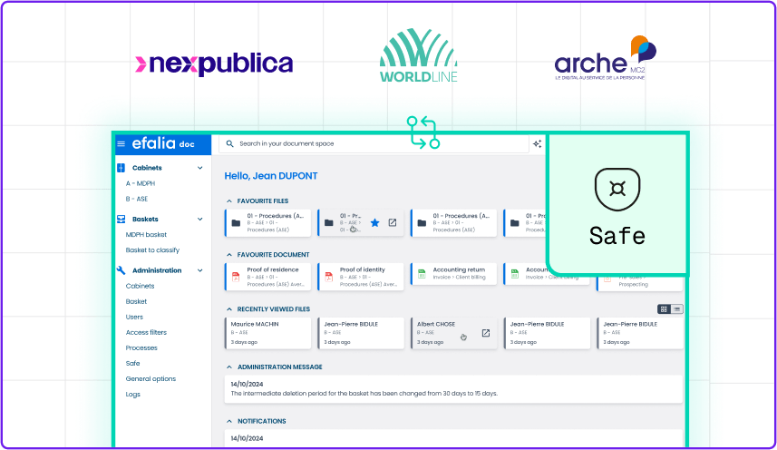Screen dimensions: 777x450
Task: Open the starred favourite folder in new window
Action: coord(393,223)
